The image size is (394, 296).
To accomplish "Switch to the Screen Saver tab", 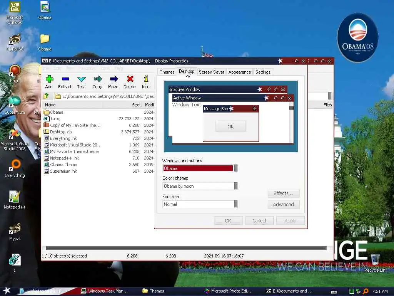I will pyautogui.click(x=211, y=72).
